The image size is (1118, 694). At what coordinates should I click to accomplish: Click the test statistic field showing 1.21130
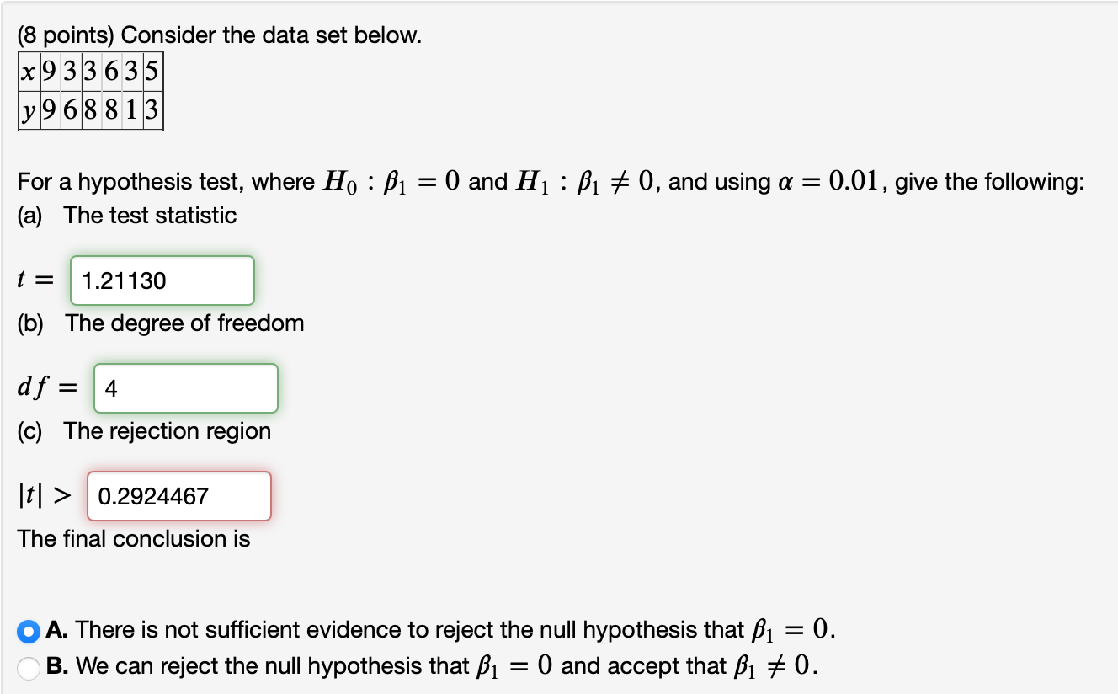pyautogui.click(x=162, y=280)
